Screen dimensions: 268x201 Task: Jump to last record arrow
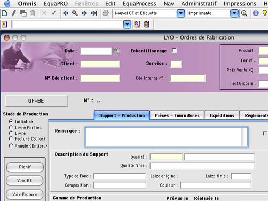coord(94,13)
